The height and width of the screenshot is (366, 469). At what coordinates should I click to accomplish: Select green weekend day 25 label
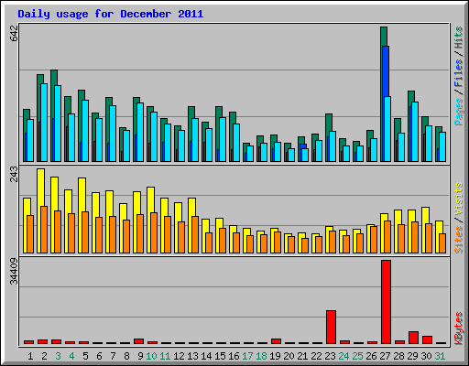[x=357, y=356]
